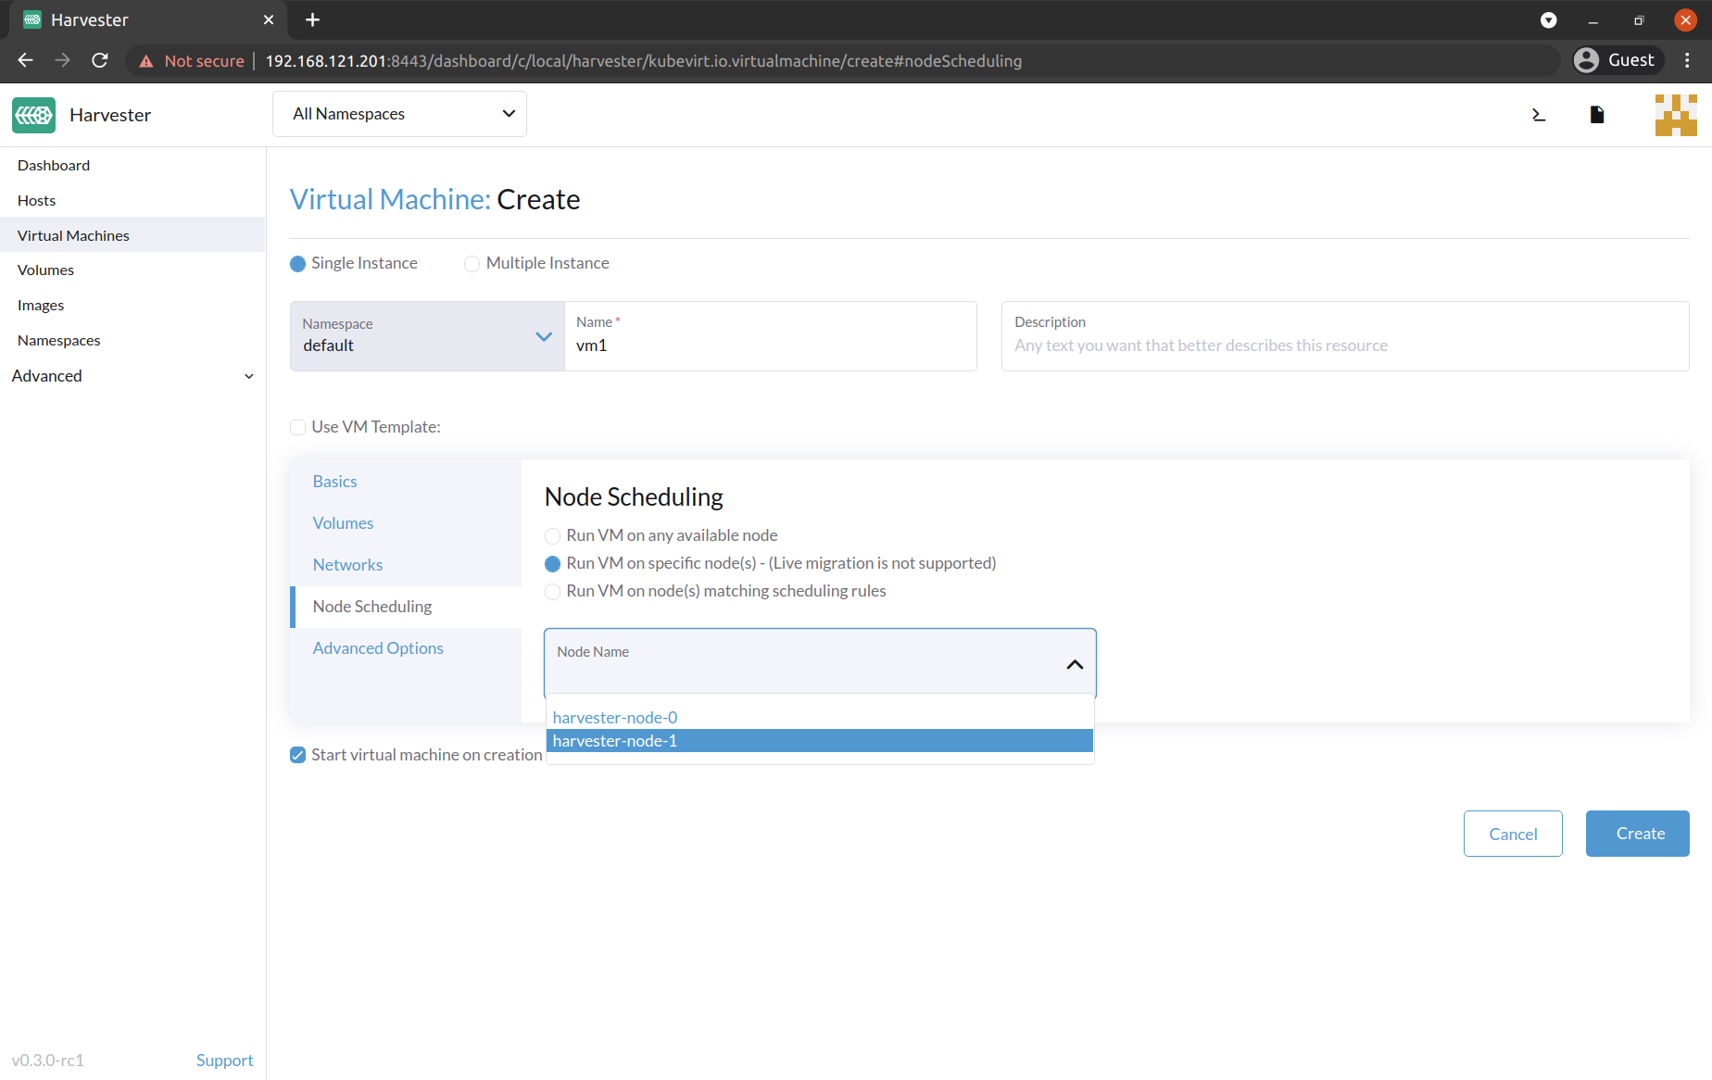Screen dimensions: 1712x1080
Task: Click the Harvester logo icon
Action: 34,115
